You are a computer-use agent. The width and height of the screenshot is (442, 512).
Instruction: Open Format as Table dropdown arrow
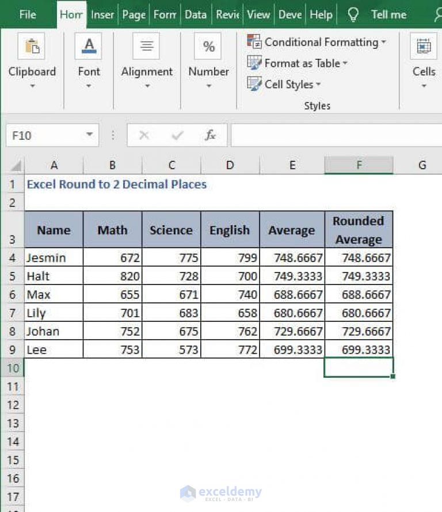click(x=345, y=63)
